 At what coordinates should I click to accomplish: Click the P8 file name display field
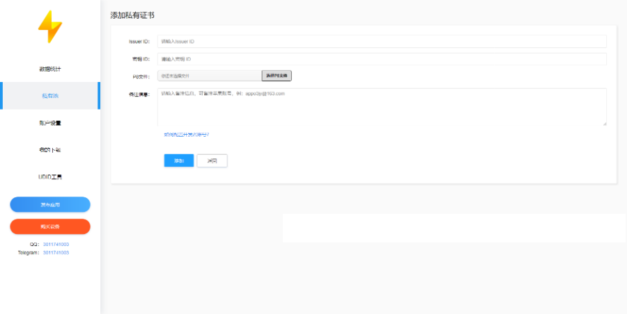tap(210, 76)
